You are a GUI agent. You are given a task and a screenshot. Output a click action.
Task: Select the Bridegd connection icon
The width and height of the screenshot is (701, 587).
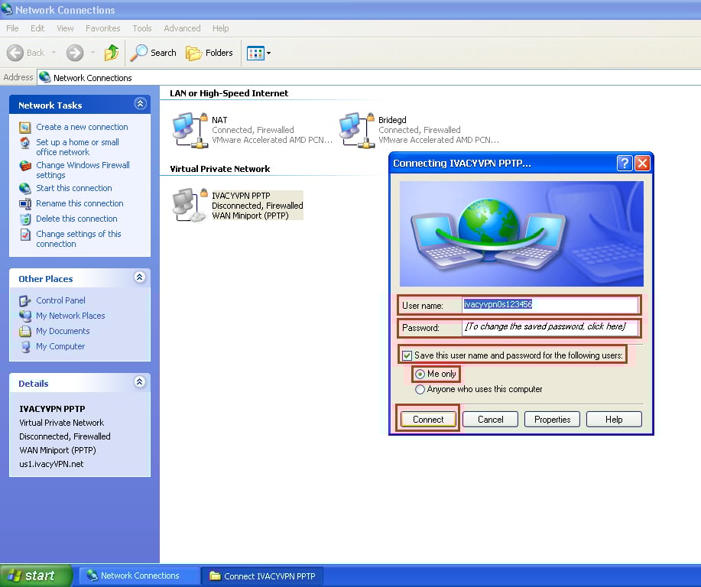click(357, 130)
